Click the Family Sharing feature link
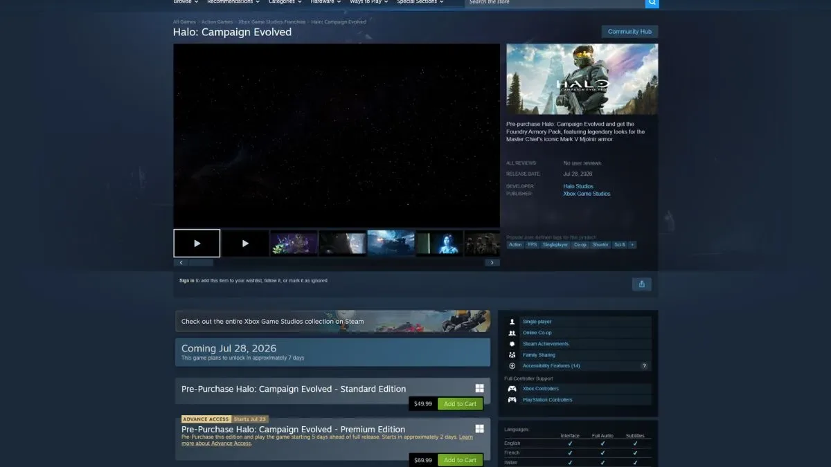The image size is (831, 467). coord(539,355)
